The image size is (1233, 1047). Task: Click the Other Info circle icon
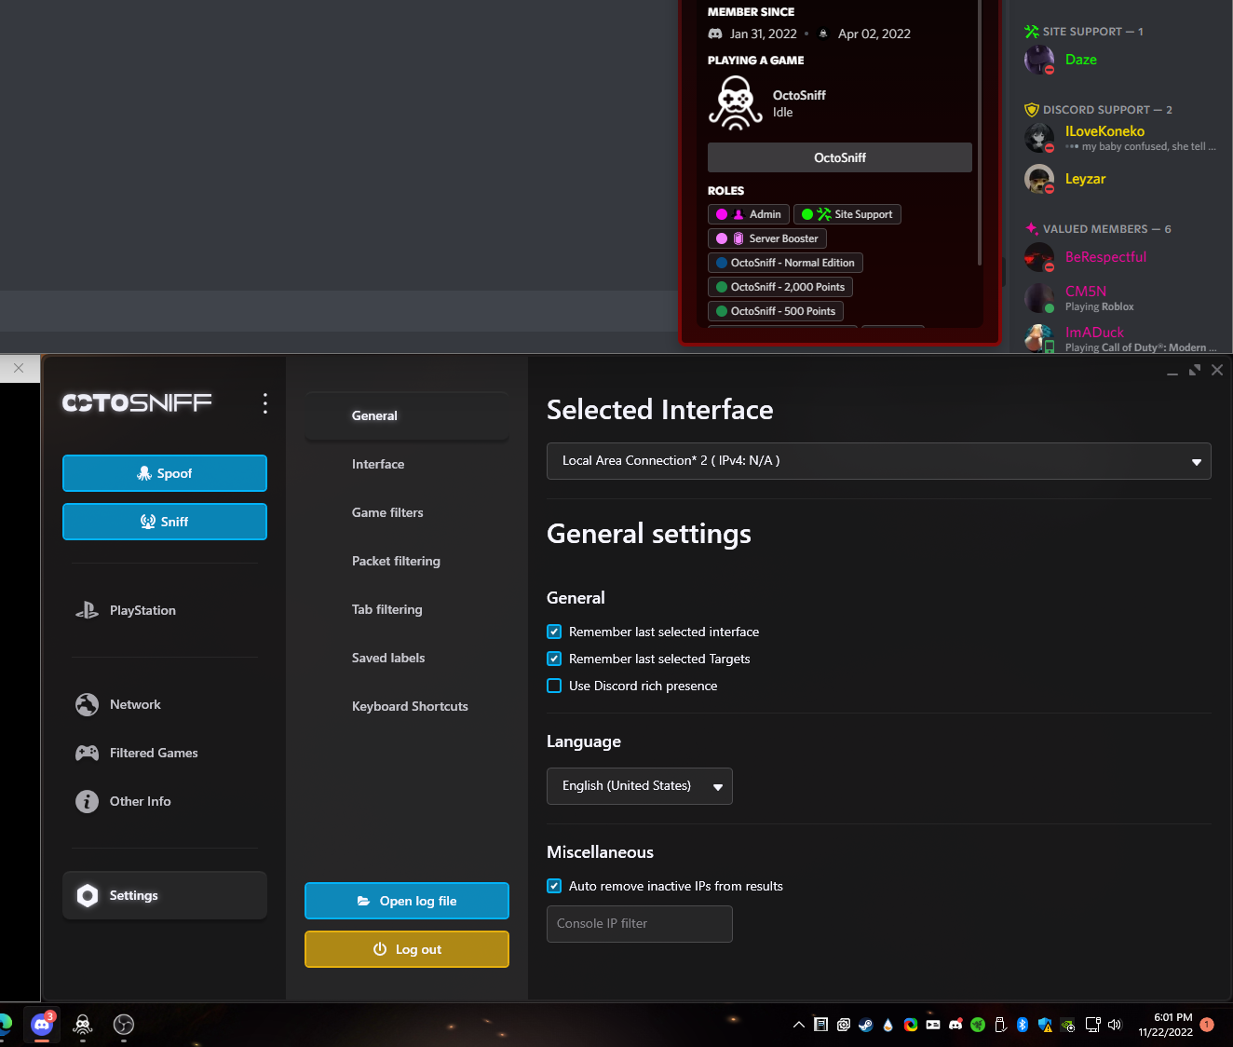[87, 801]
